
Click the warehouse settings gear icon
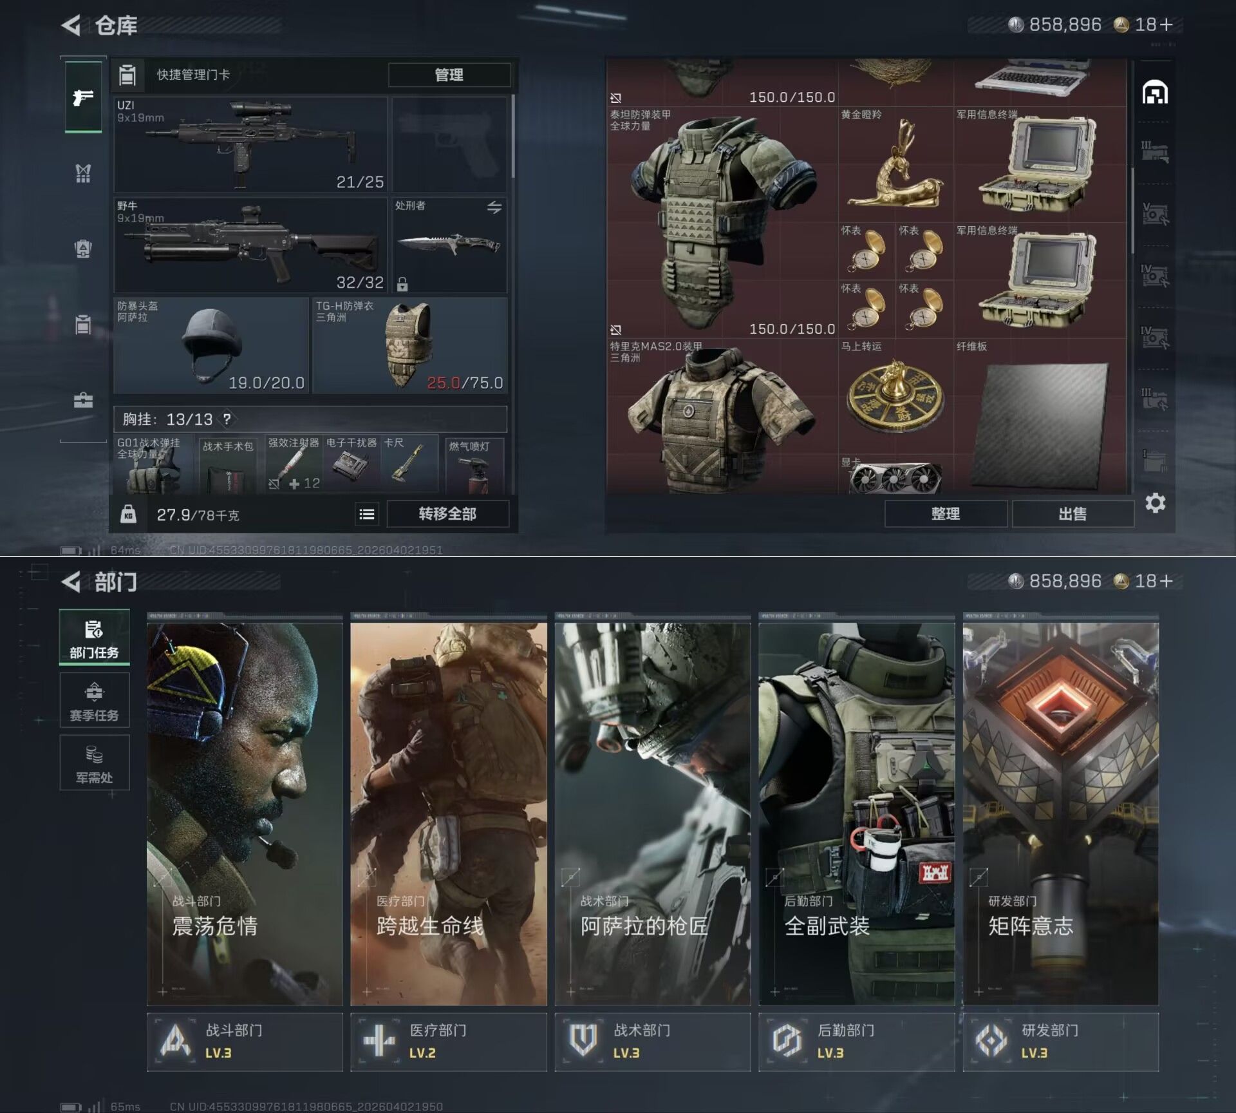tap(1155, 503)
